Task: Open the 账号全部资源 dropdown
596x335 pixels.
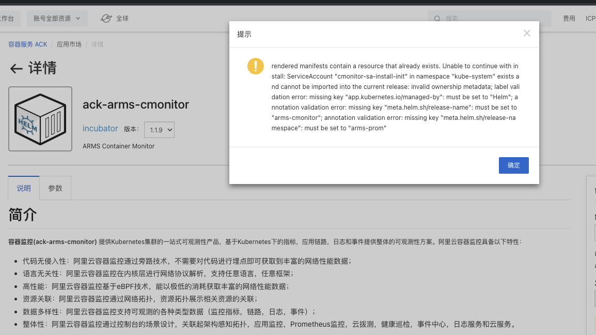Action: (x=57, y=18)
